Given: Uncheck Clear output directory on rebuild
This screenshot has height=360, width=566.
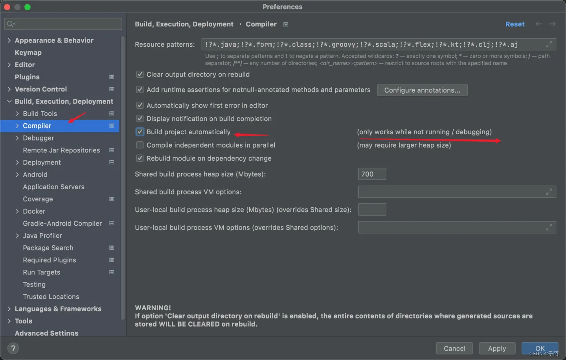Looking at the screenshot, I should point(140,74).
